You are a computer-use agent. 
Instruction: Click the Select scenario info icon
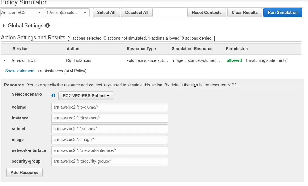click(x=53, y=95)
